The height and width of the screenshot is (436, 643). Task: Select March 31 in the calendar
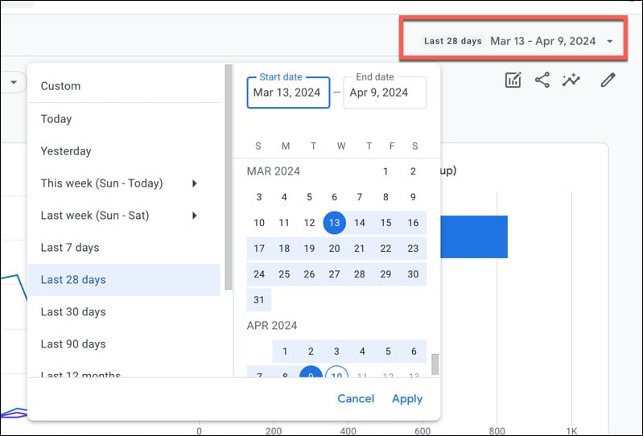258,299
